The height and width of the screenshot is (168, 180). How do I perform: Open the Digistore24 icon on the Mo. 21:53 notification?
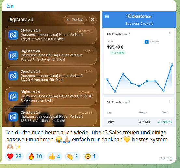13,117
